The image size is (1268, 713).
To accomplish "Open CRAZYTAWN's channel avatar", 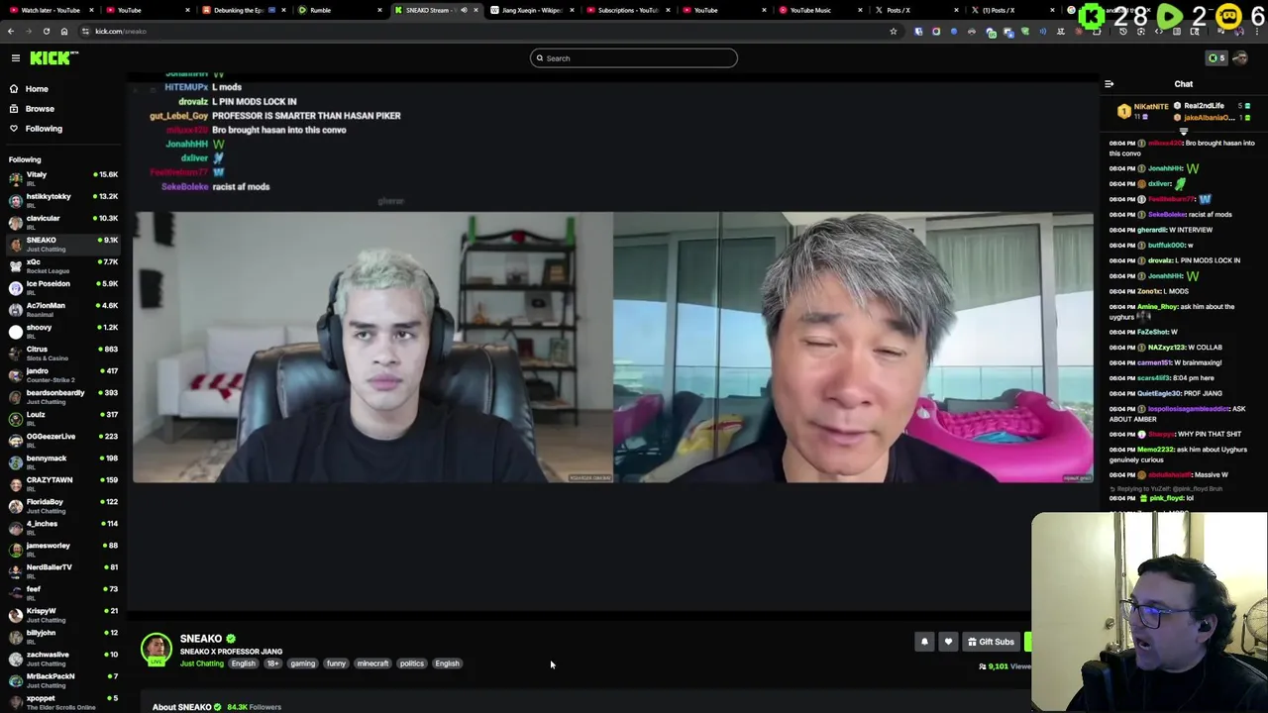I will point(15,484).
